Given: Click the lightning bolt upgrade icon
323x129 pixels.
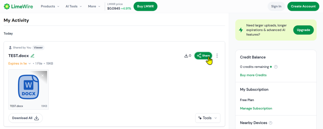Looking at the screenshot, I should (241, 30).
